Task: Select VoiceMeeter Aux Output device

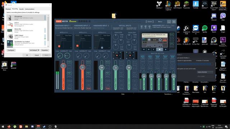Action: point(27,43)
